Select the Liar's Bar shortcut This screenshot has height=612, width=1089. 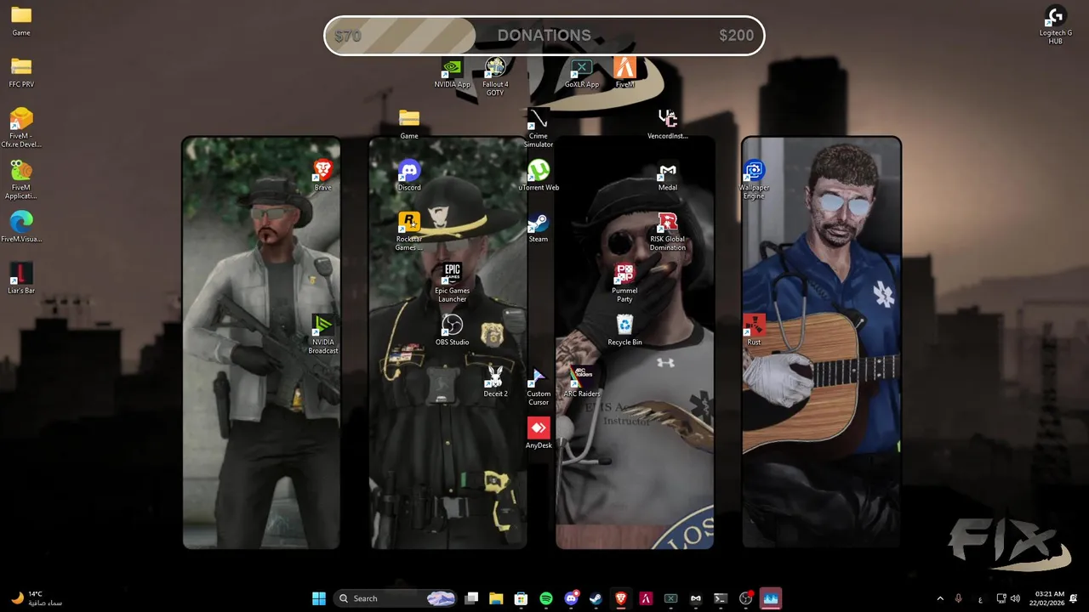point(21,280)
